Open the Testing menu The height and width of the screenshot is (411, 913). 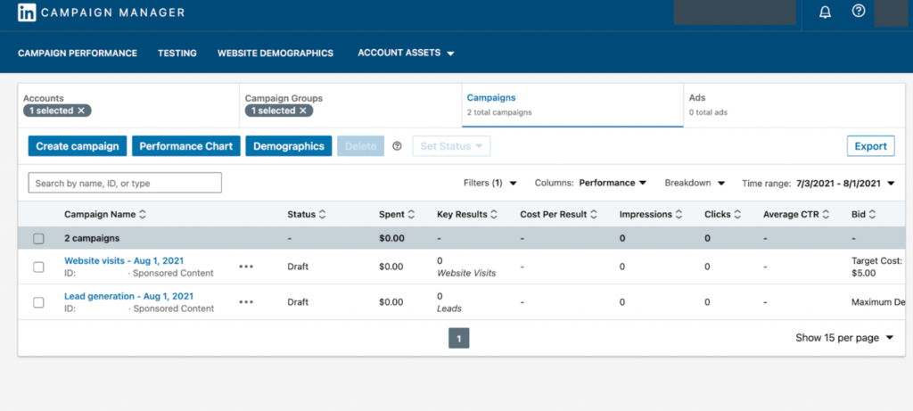click(177, 53)
